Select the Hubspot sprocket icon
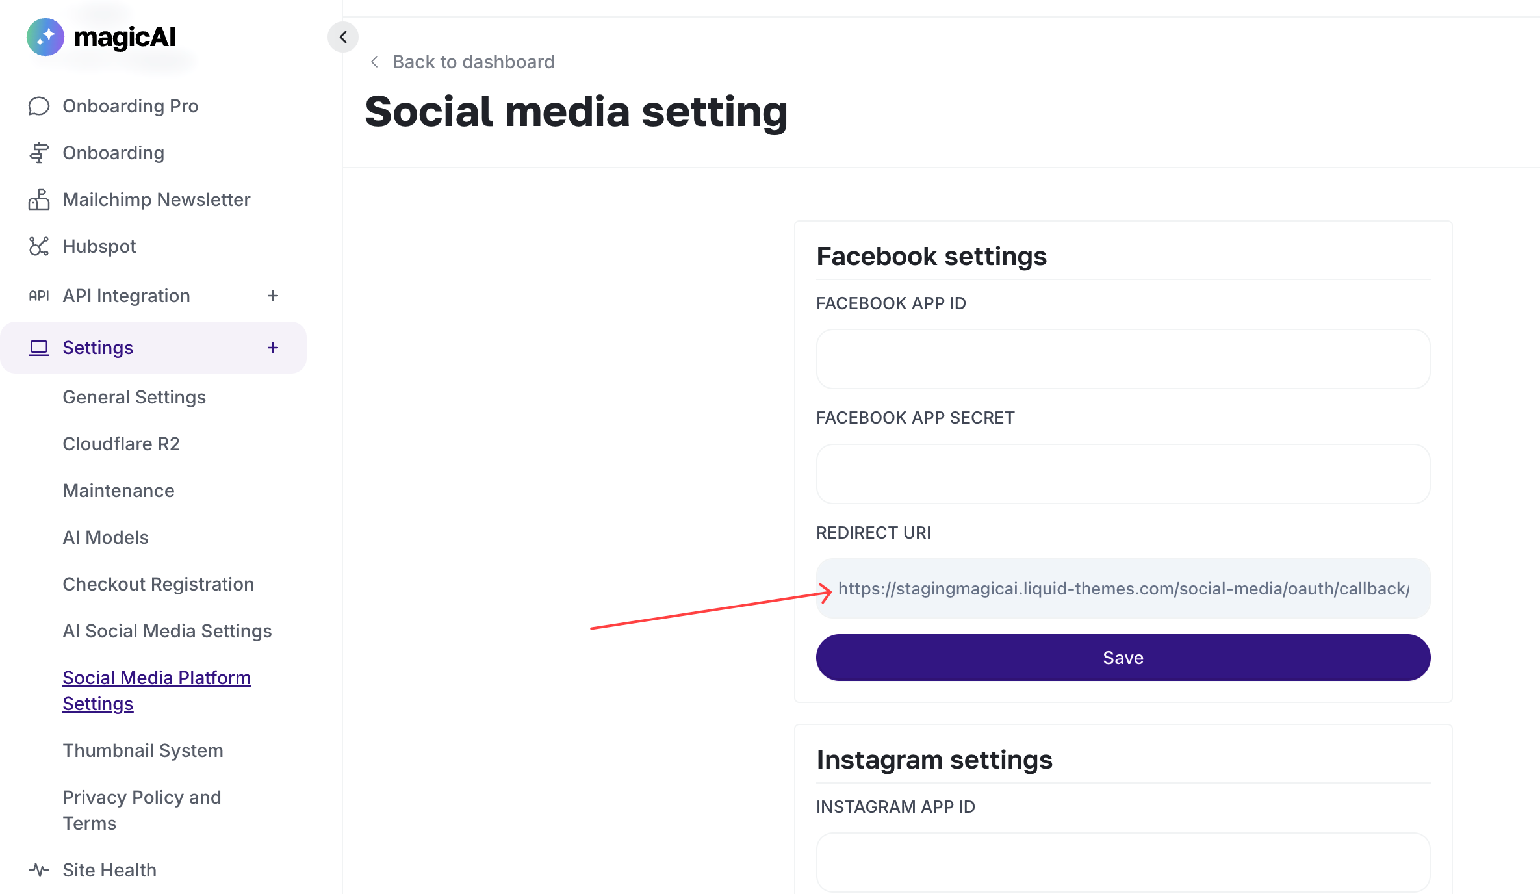 pos(39,246)
